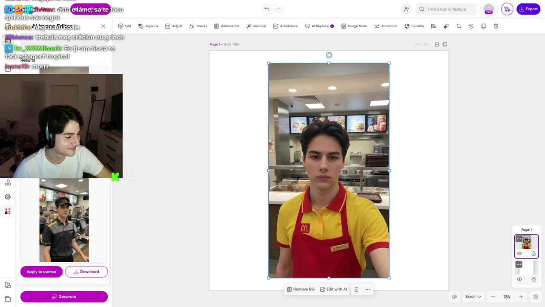Open the Scroll mode dropdown
The image size is (545, 307).
coord(473,297)
